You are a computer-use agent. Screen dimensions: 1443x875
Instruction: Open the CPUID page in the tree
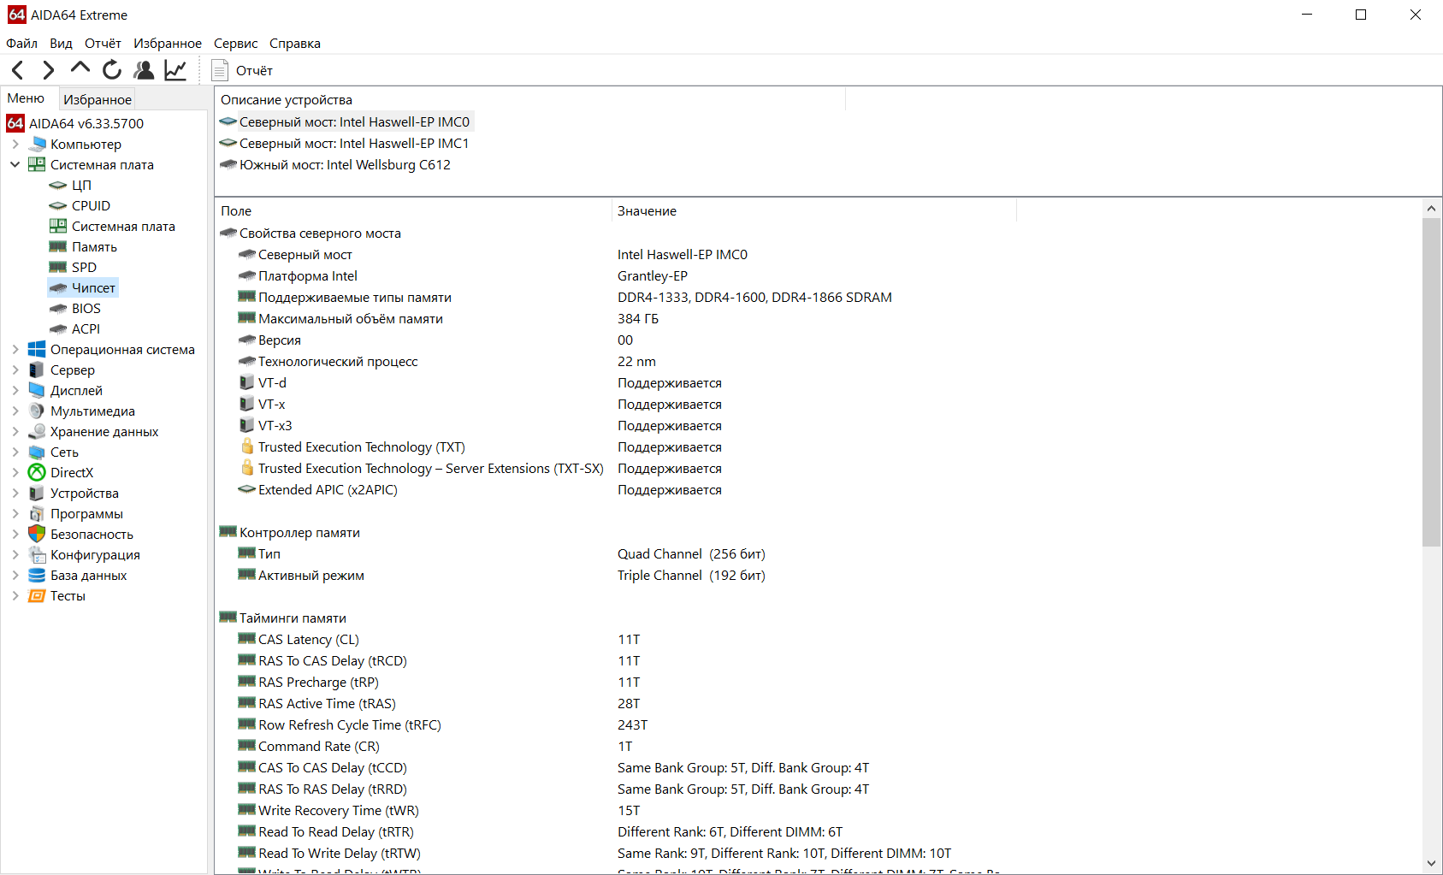point(91,206)
